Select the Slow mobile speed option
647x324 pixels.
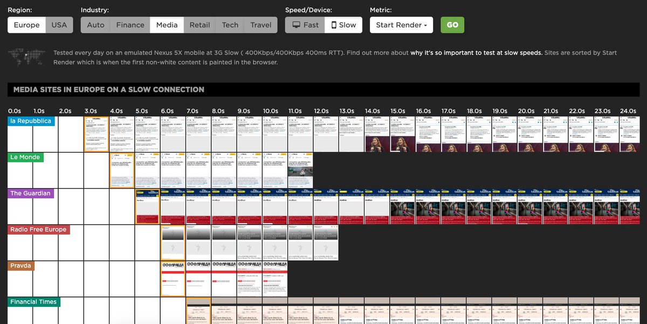tap(343, 25)
